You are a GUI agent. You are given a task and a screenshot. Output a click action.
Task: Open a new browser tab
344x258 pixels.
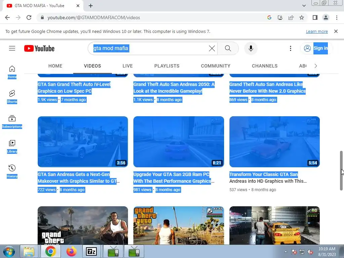[91, 6]
